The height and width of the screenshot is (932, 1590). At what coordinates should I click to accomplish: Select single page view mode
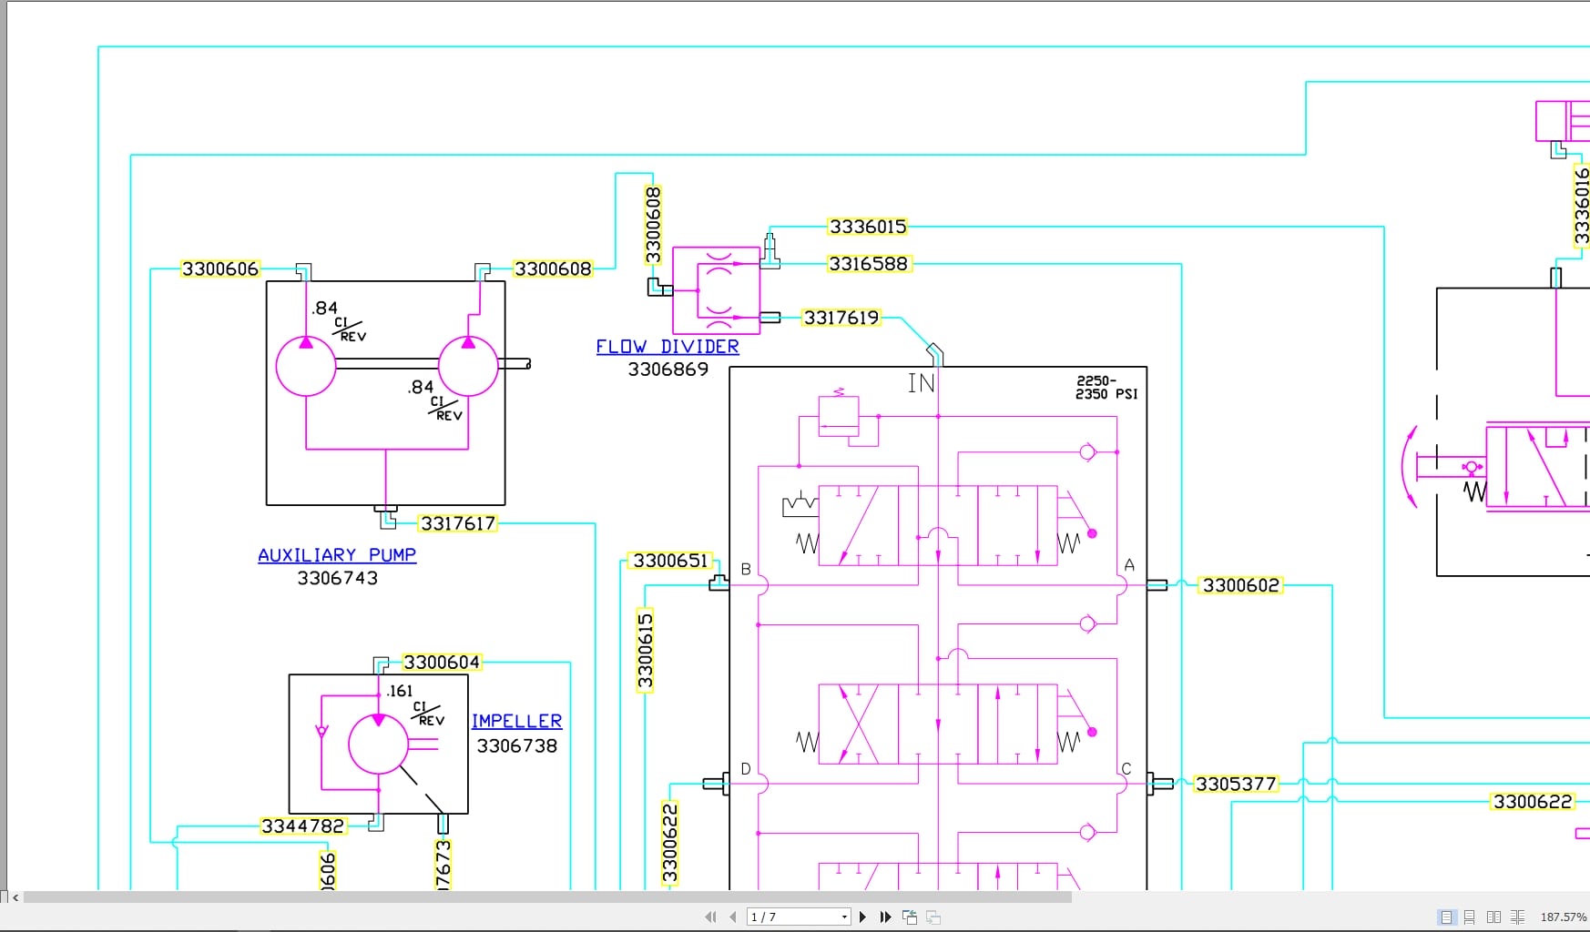coord(1448,917)
